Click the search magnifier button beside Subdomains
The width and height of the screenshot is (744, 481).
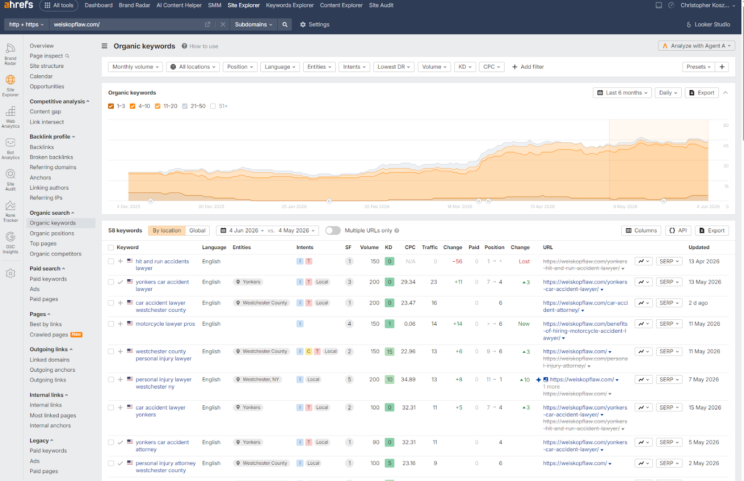pyautogui.click(x=285, y=25)
